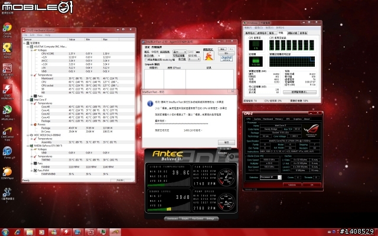The width and height of the screenshot is (378, 236).
Task: Open File menu in HWMonitor
Action: [25, 35]
